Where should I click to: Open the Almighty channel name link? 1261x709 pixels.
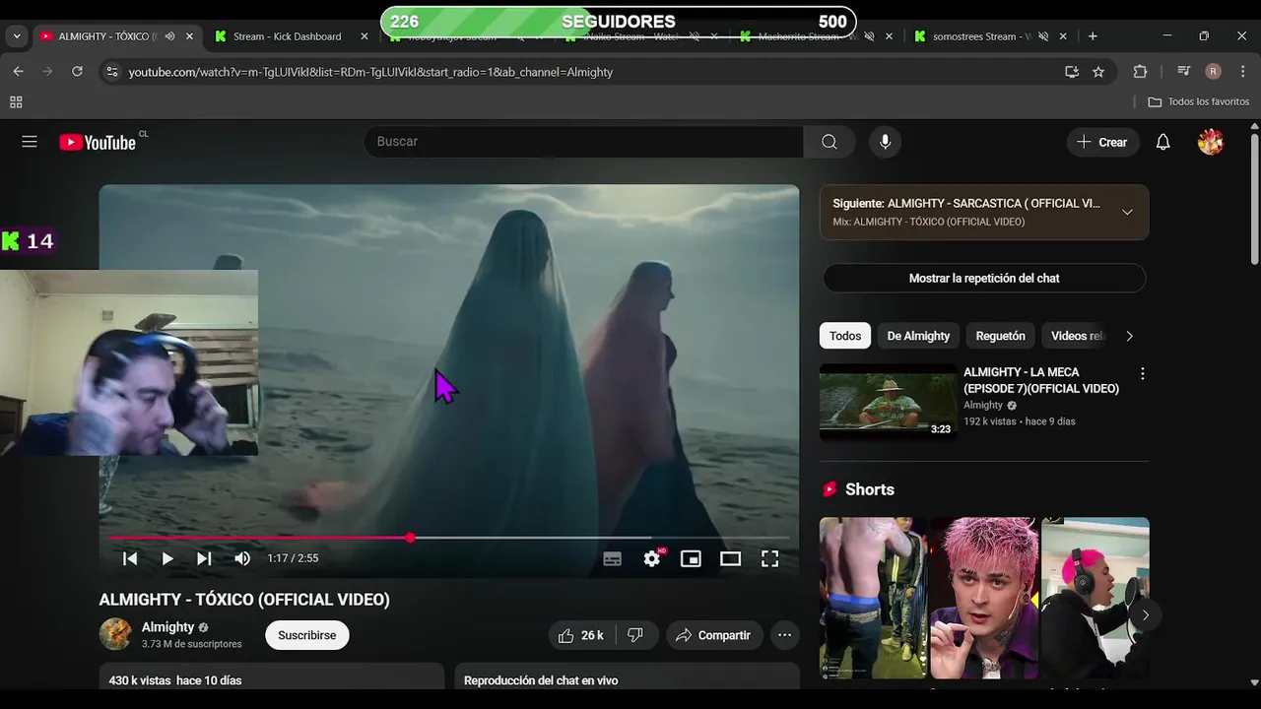pos(167,627)
